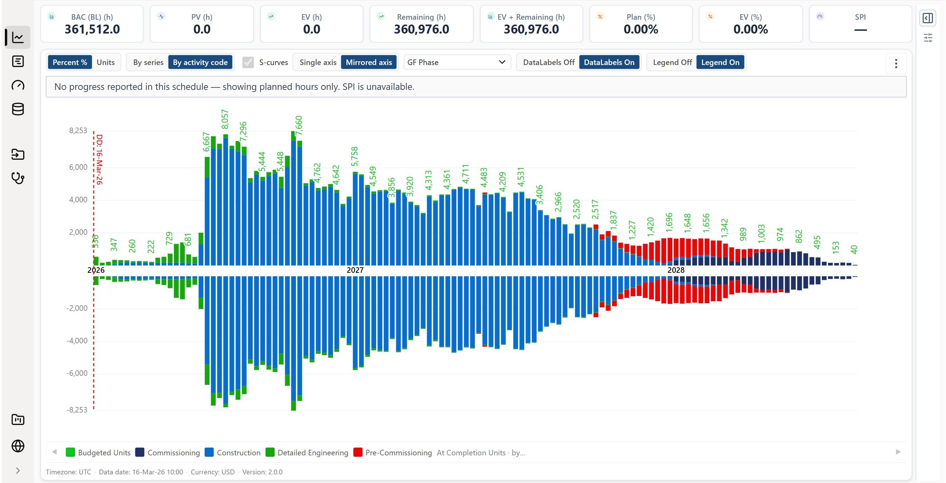
Task: Turn DataLabels On
Action: 609,62
